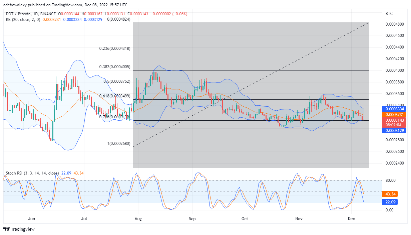Click the Sep label on time axis
This screenshot has height=235, width=411.
click(x=192, y=218)
